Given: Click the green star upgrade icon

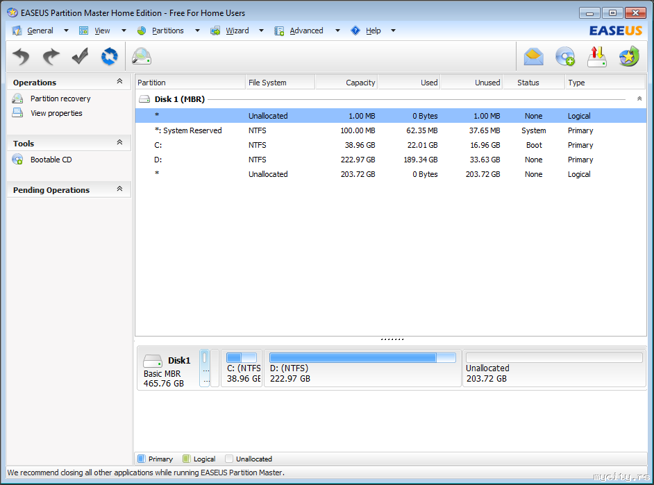Looking at the screenshot, I should coord(629,56).
